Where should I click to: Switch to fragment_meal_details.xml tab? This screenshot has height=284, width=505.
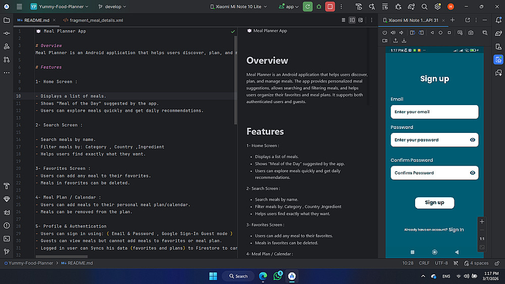(x=93, y=20)
